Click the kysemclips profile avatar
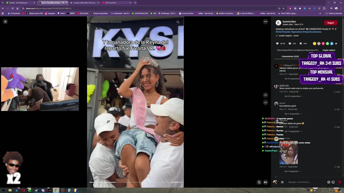Image resolution: width=344 pixels, height=193 pixels. point(278,23)
